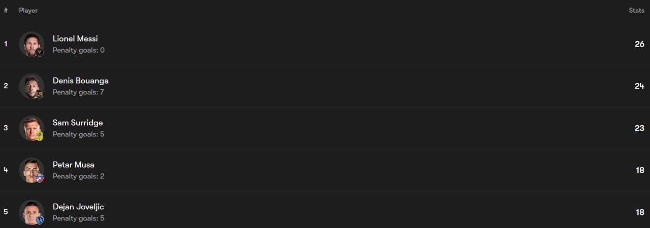Click the FC Dallas badge on Musa's avatar

tap(40, 178)
